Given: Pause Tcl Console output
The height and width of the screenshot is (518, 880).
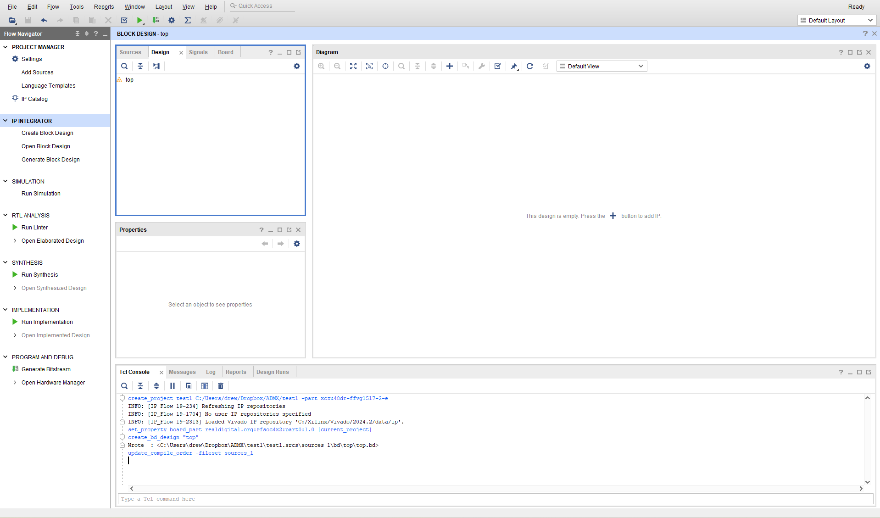Looking at the screenshot, I should point(172,386).
